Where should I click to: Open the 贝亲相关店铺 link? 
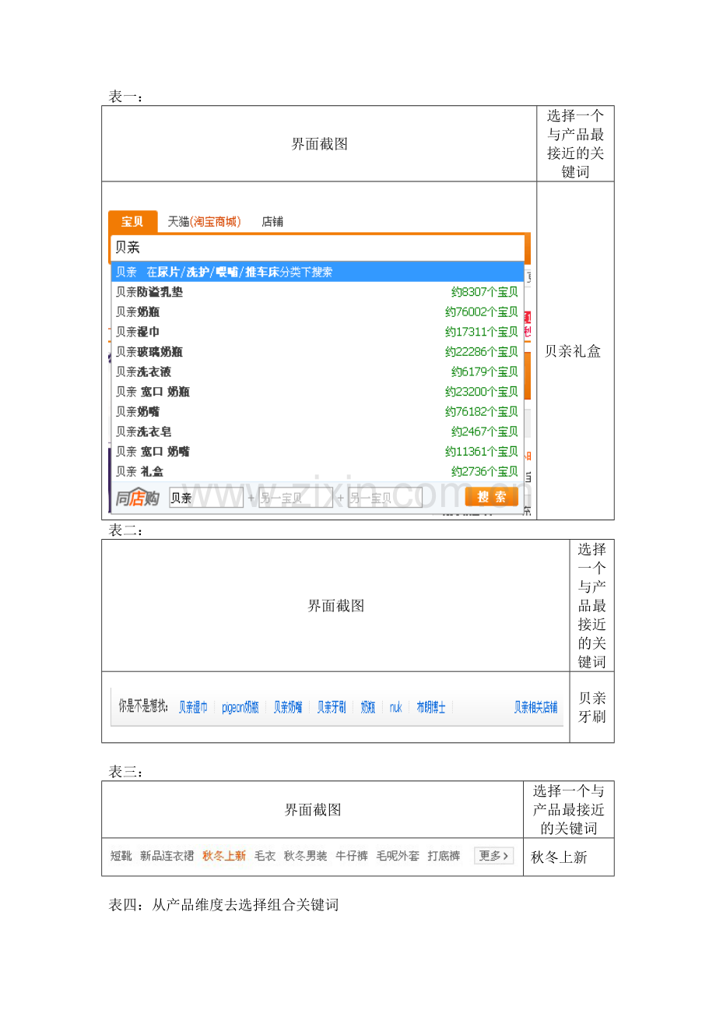click(535, 707)
